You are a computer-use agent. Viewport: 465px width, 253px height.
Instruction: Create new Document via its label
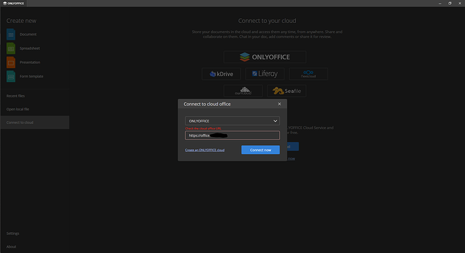point(28,34)
